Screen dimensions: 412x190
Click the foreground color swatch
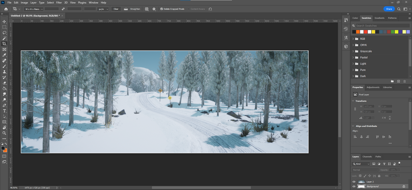(x=3, y=148)
